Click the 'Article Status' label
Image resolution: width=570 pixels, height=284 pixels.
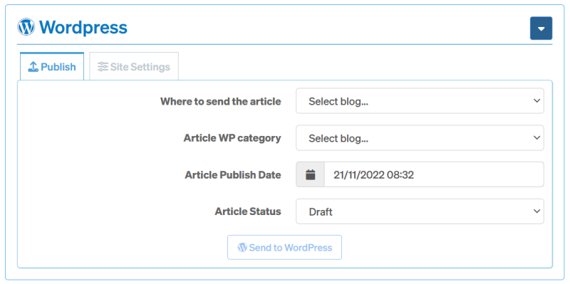pos(248,211)
